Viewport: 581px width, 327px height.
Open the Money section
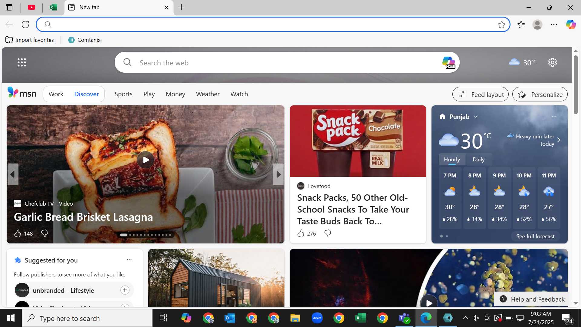pyautogui.click(x=176, y=94)
